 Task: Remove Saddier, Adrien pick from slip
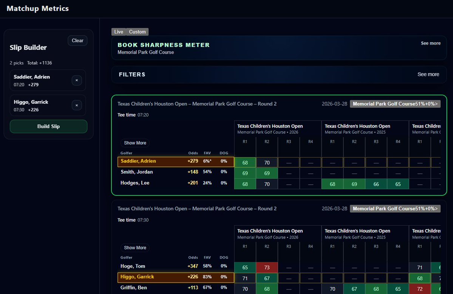click(x=77, y=80)
